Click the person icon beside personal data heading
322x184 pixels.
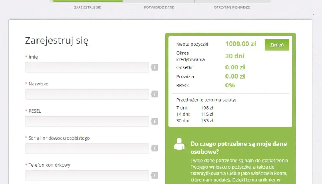pos(179,144)
